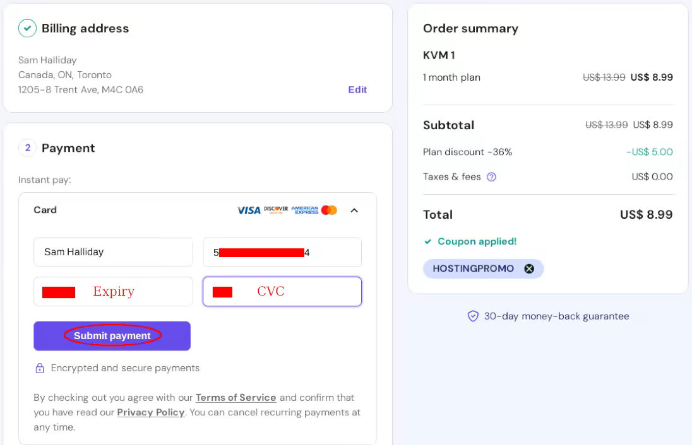Viewport: 692px width, 445px height.
Task: Collapse the Card payment section
Action: pos(354,211)
